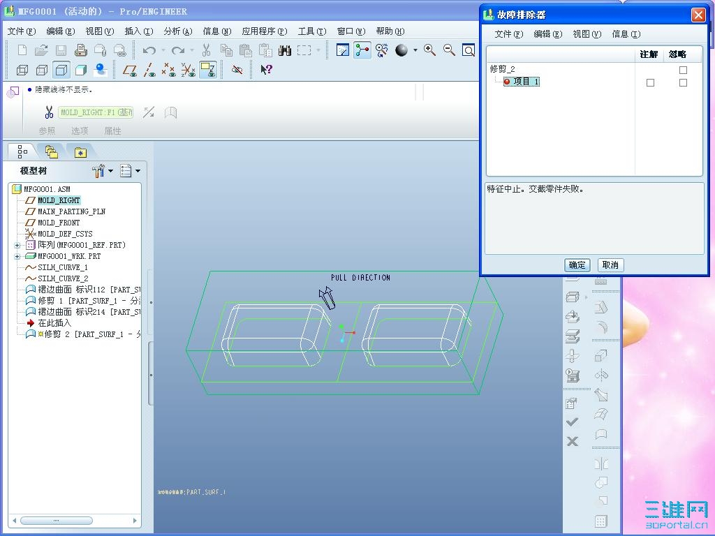Click the Redo arrow icon

click(178, 50)
